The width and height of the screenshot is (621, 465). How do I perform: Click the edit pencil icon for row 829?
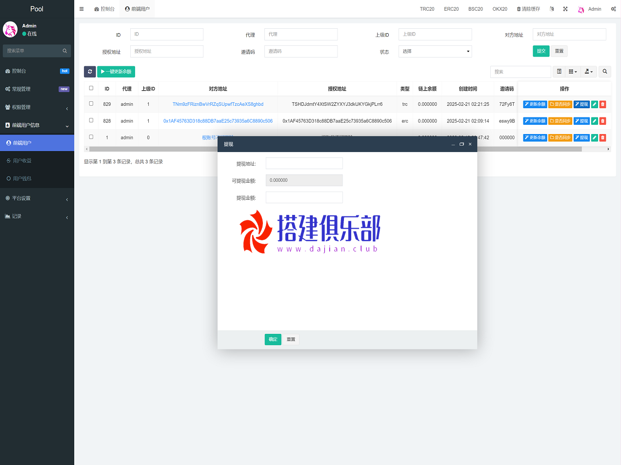coord(595,104)
